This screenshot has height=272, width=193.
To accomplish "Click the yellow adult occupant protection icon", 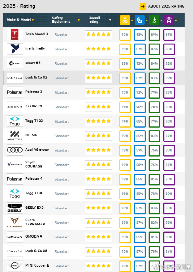I will [125, 20].
